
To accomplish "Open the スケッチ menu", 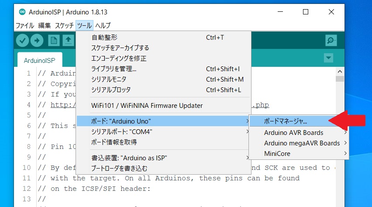I will 64,25.
